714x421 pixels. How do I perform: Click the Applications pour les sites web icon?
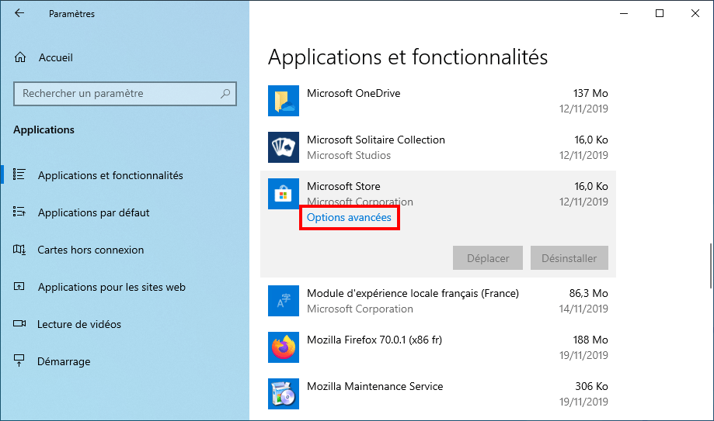coord(19,286)
